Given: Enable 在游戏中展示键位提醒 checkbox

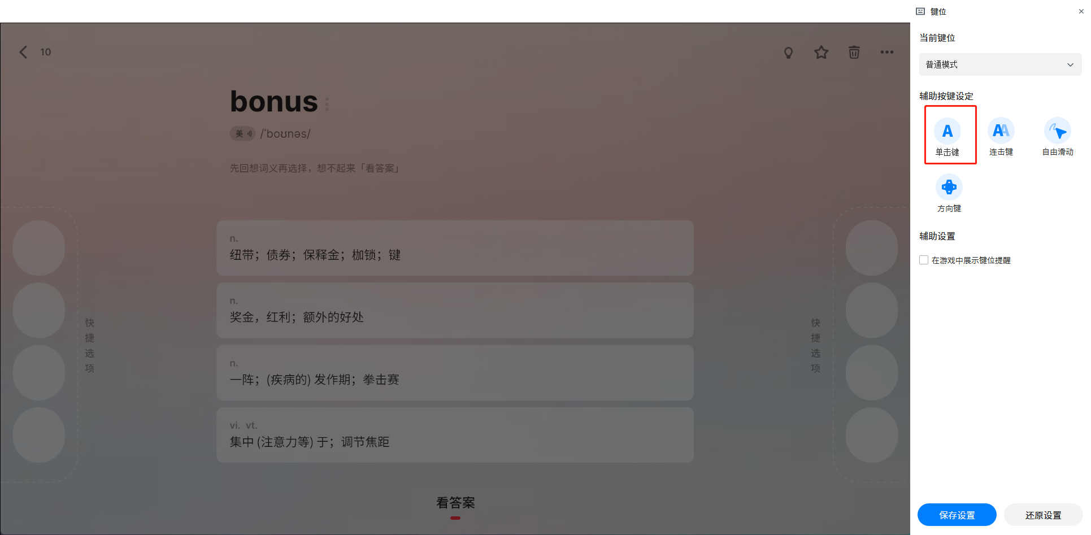Looking at the screenshot, I should pos(924,260).
